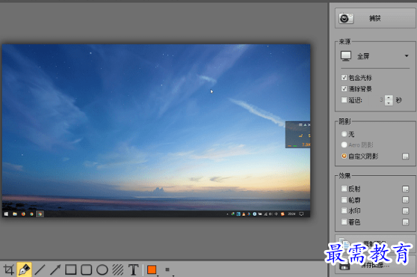Select the Pen drawing tool
This screenshot has width=417, height=277.
[24, 270]
